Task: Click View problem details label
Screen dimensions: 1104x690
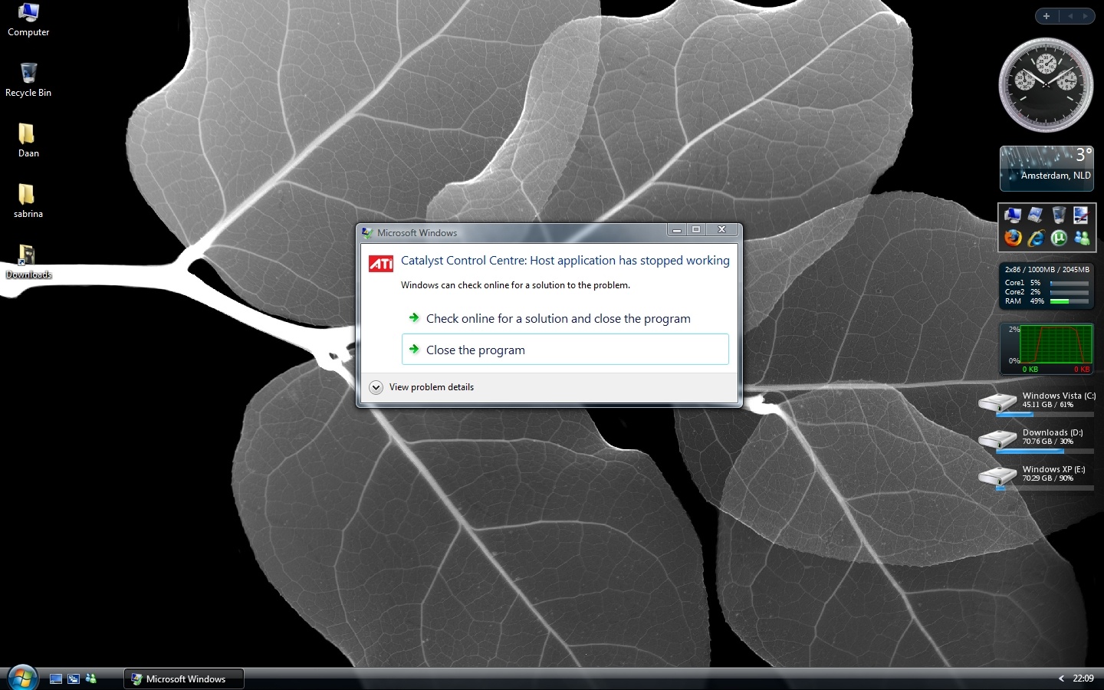Action: pos(431,387)
